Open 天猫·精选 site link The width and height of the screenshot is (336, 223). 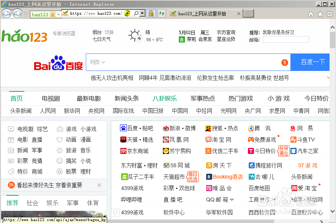click(137, 140)
